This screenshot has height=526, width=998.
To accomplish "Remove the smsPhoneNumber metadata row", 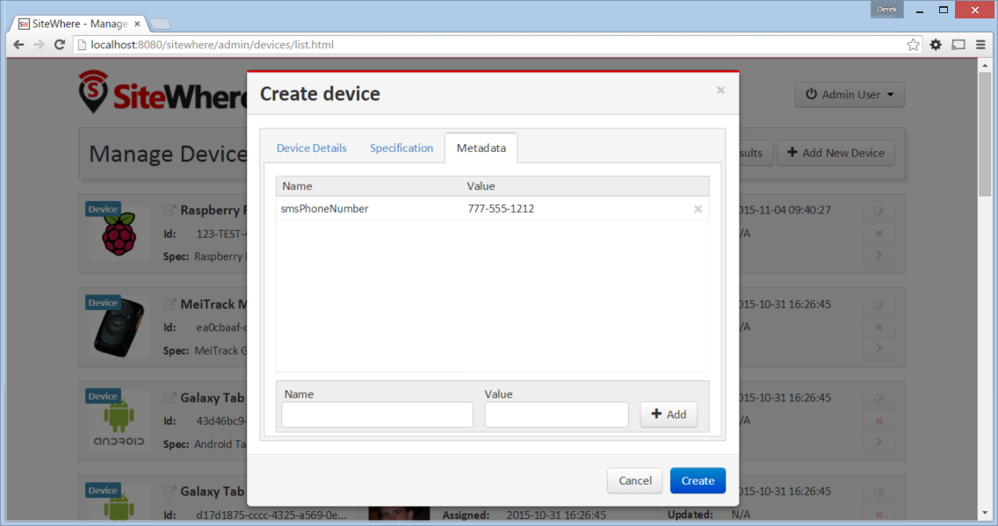I will click(x=698, y=209).
